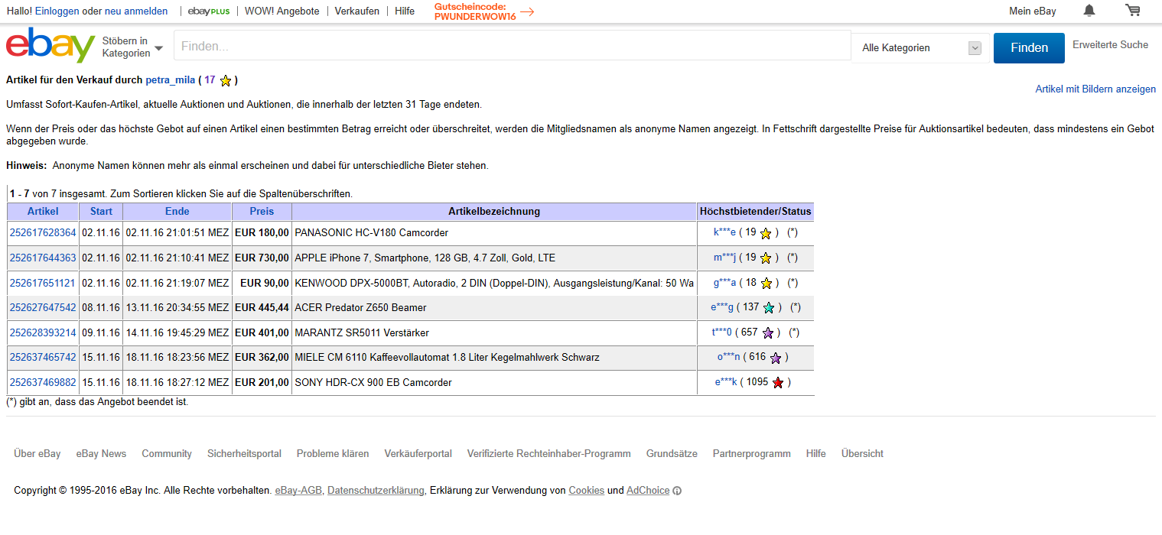Open Community footer link

pos(167,453)
